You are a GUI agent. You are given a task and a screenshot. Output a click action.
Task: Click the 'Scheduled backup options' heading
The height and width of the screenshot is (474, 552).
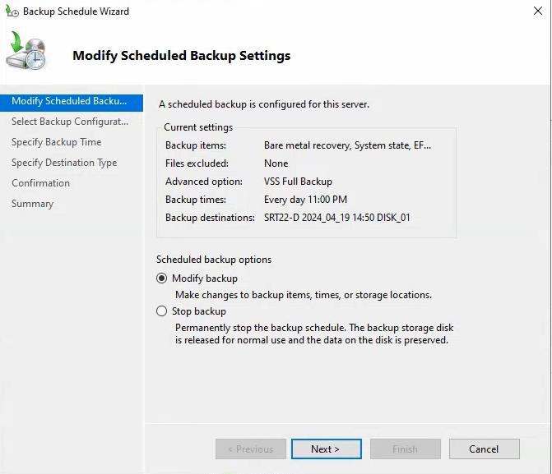214,260
